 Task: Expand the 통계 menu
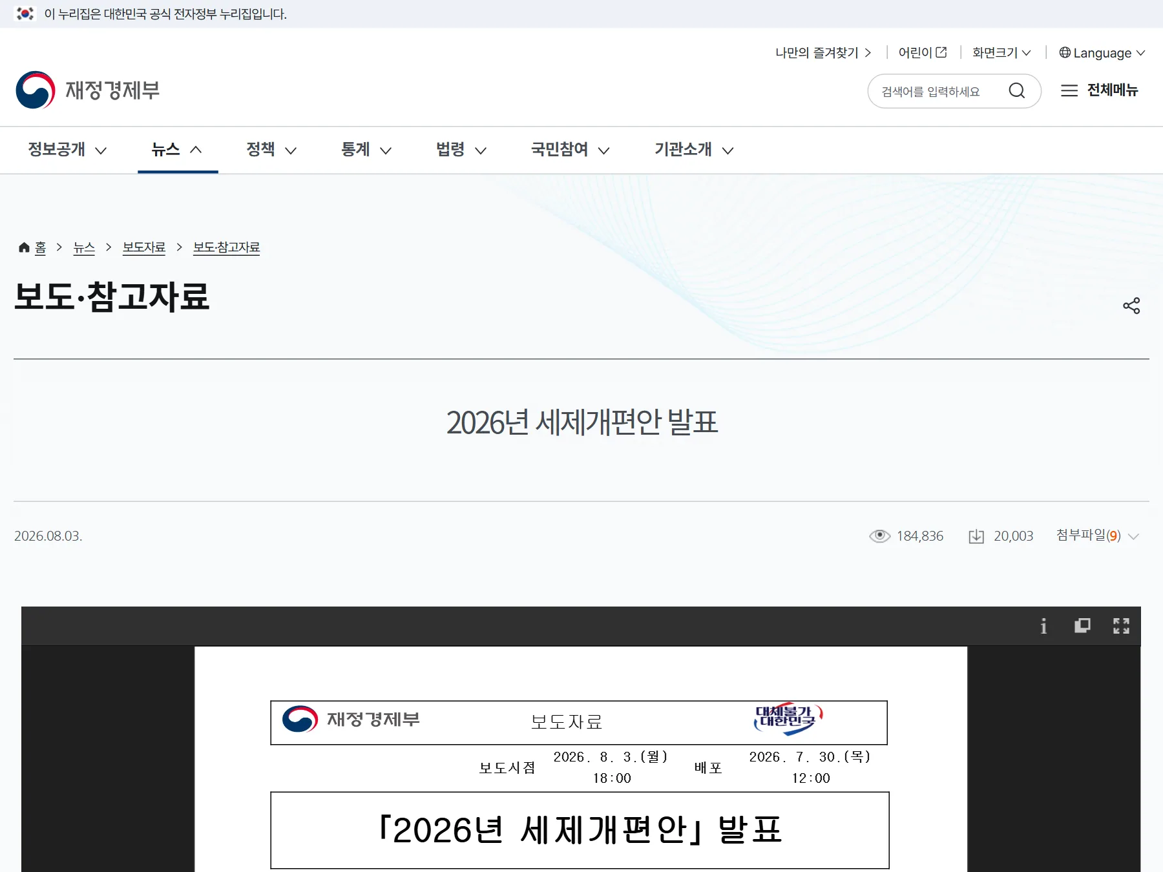[x=366, y=150]
